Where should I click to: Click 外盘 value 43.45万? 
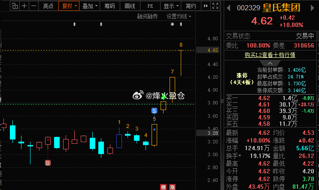[259, 187]
